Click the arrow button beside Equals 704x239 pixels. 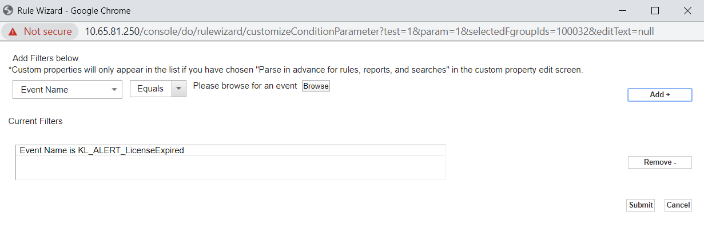(180, 89)
